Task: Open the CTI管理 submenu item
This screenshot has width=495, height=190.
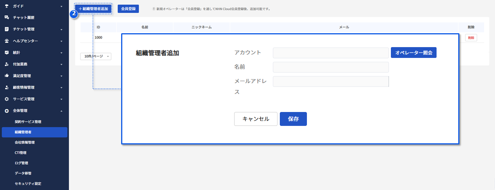Action: pos(21,153)
